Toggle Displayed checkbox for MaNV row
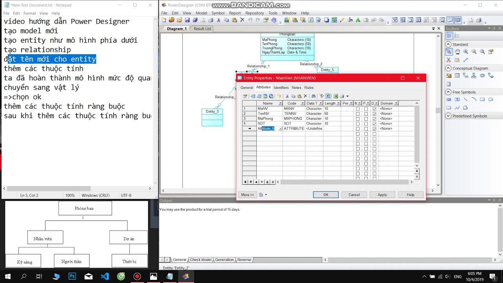 click(374, 109)
